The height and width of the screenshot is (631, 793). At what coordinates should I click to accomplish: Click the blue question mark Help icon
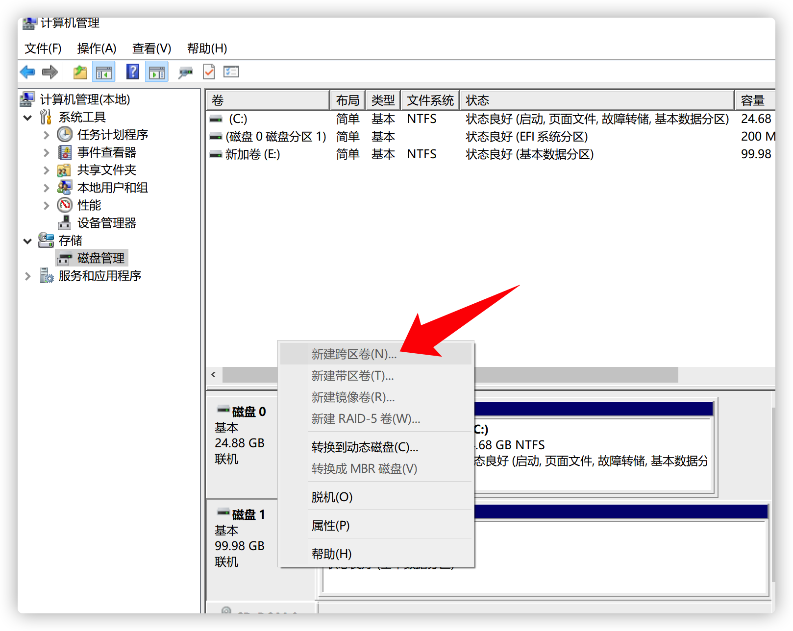[x=133, y=72]
